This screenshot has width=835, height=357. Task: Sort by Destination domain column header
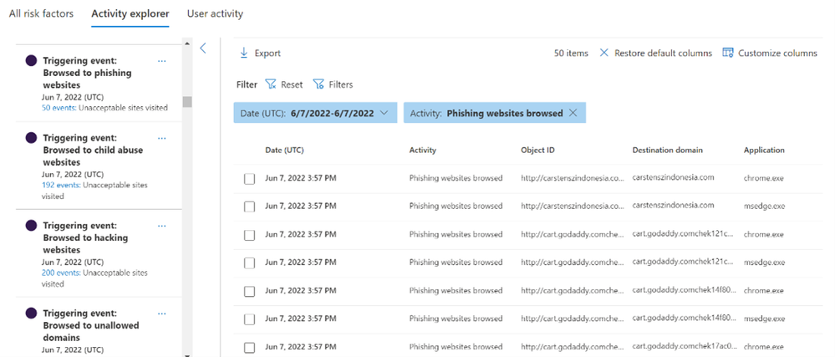(667, 150)
